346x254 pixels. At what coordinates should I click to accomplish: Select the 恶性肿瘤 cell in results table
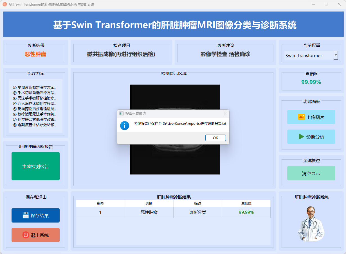(149, 212)
